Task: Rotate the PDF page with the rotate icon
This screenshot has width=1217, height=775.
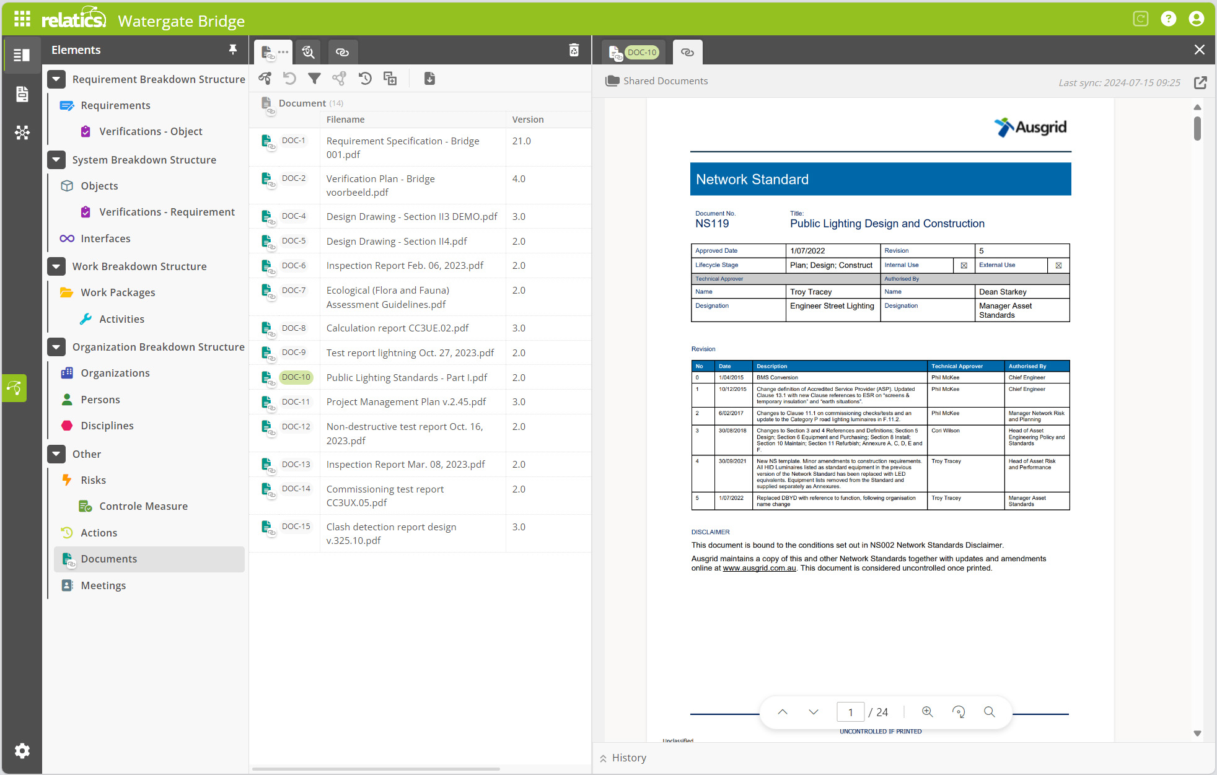Action: tap(959, 712)
